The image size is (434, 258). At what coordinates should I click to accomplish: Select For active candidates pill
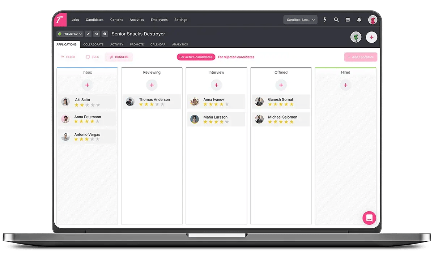pyautogui.click(x=196, y=57)
